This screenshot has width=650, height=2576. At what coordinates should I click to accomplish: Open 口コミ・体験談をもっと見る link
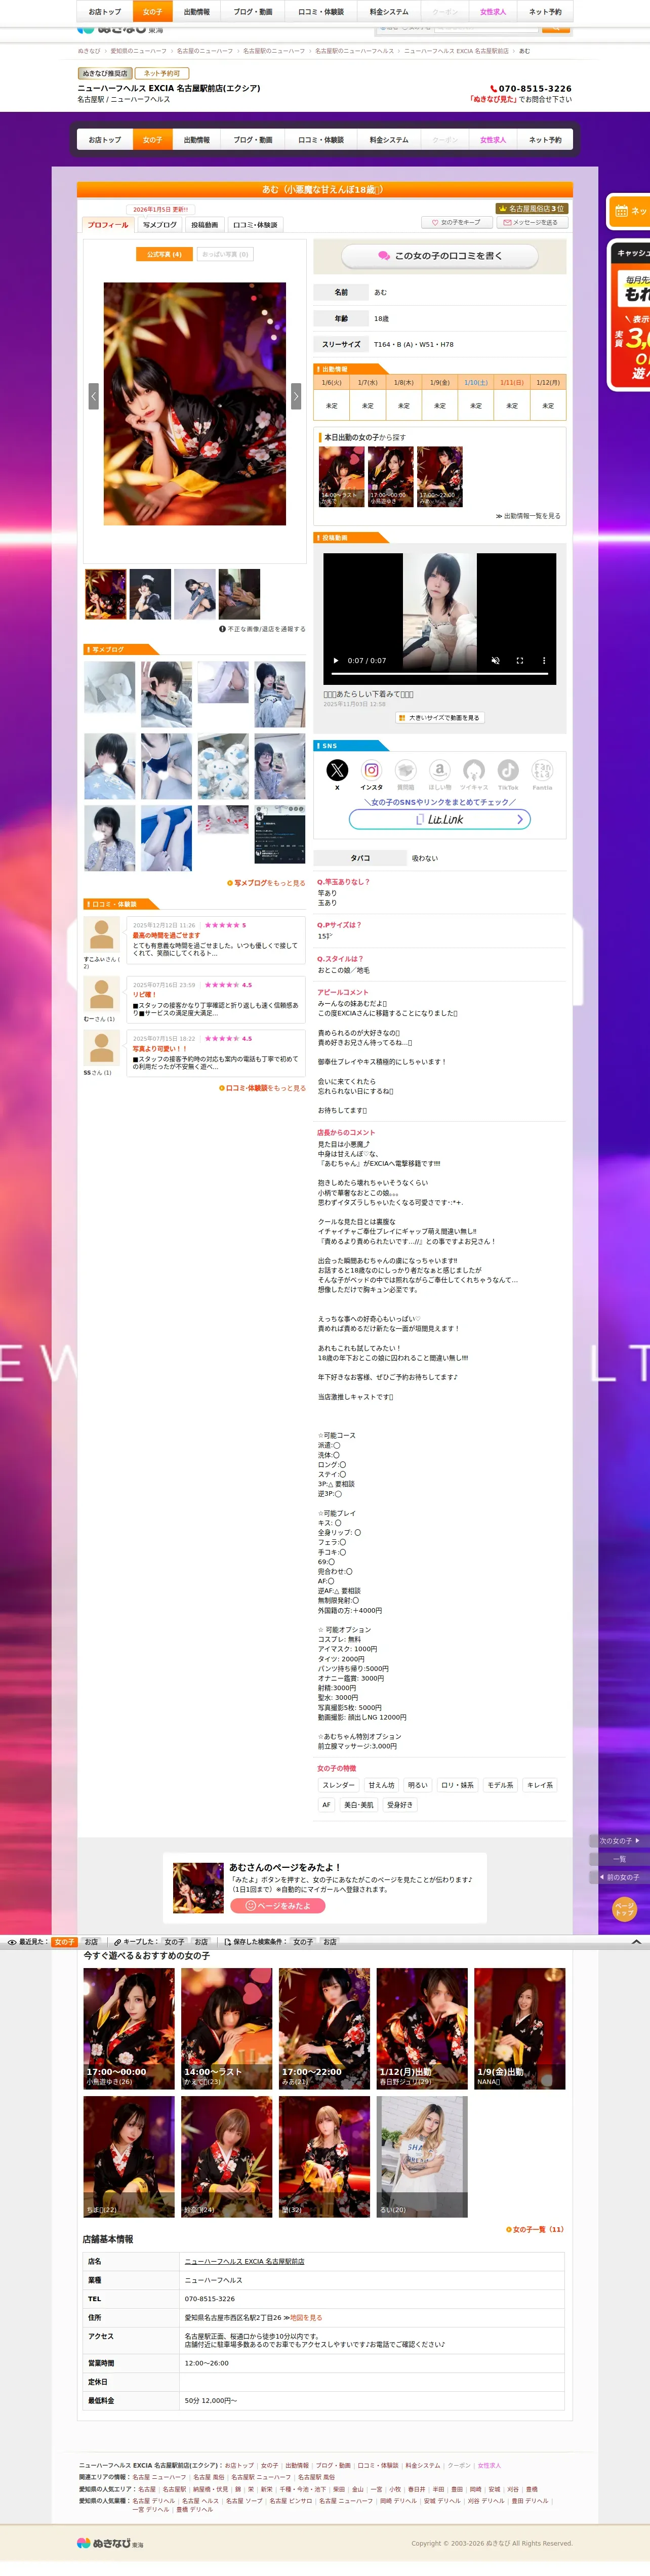(263, 1088)
